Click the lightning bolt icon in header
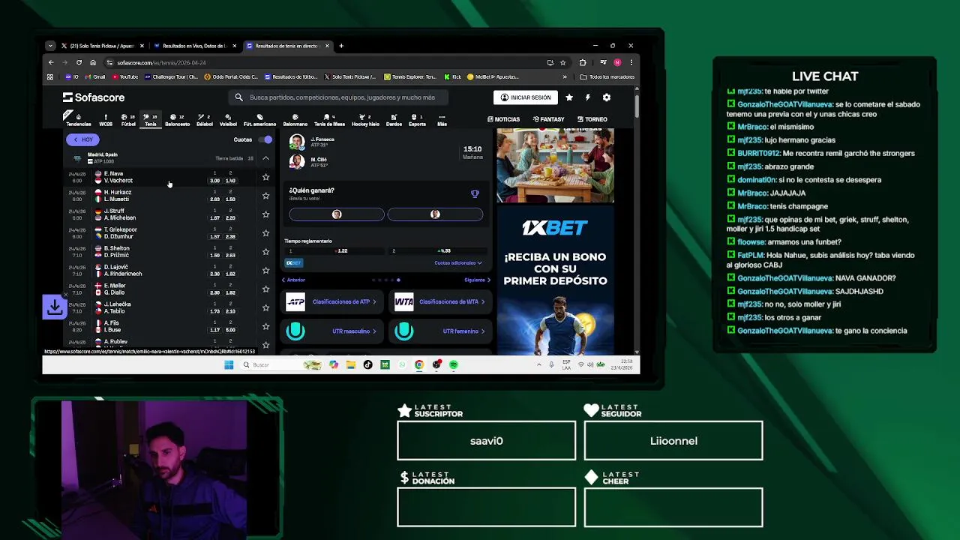 [x=587, y=97]
